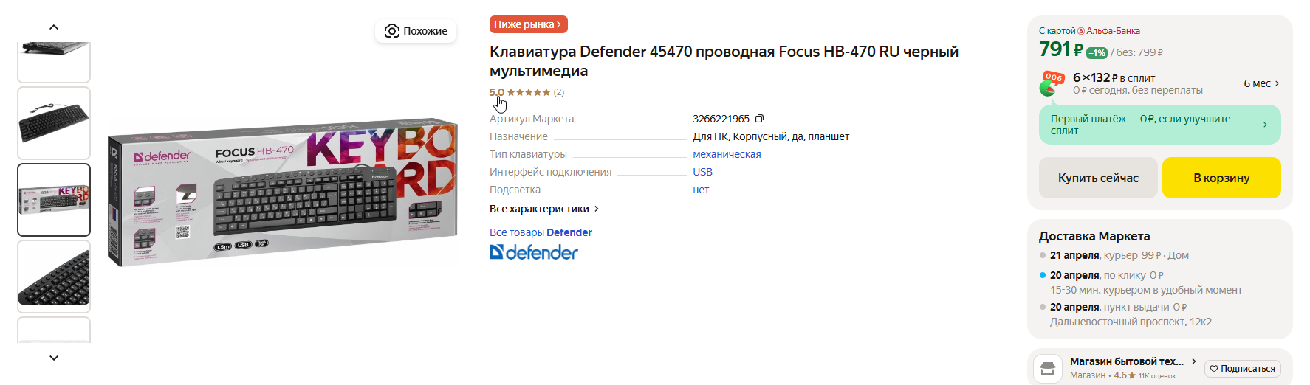Click the Подписаться button
1310x385 pixels.
1243,369
